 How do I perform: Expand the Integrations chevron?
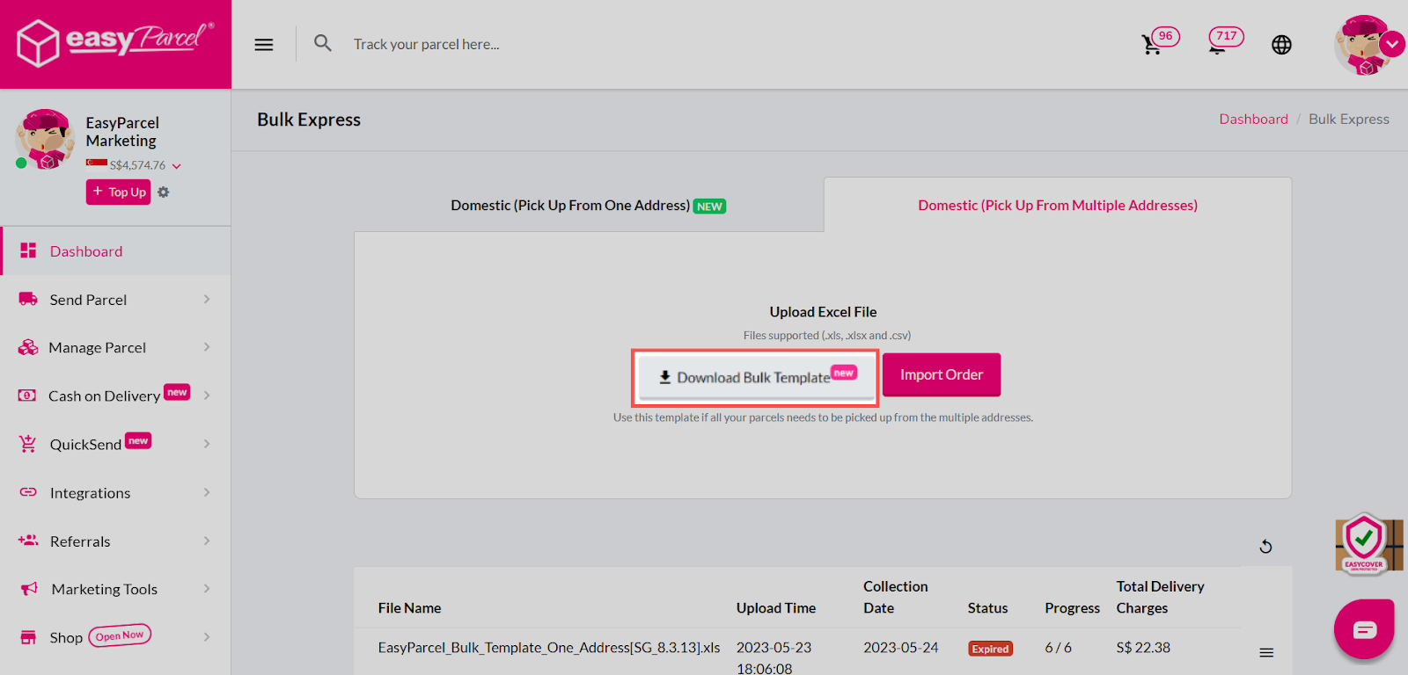[x=207, y=492]
